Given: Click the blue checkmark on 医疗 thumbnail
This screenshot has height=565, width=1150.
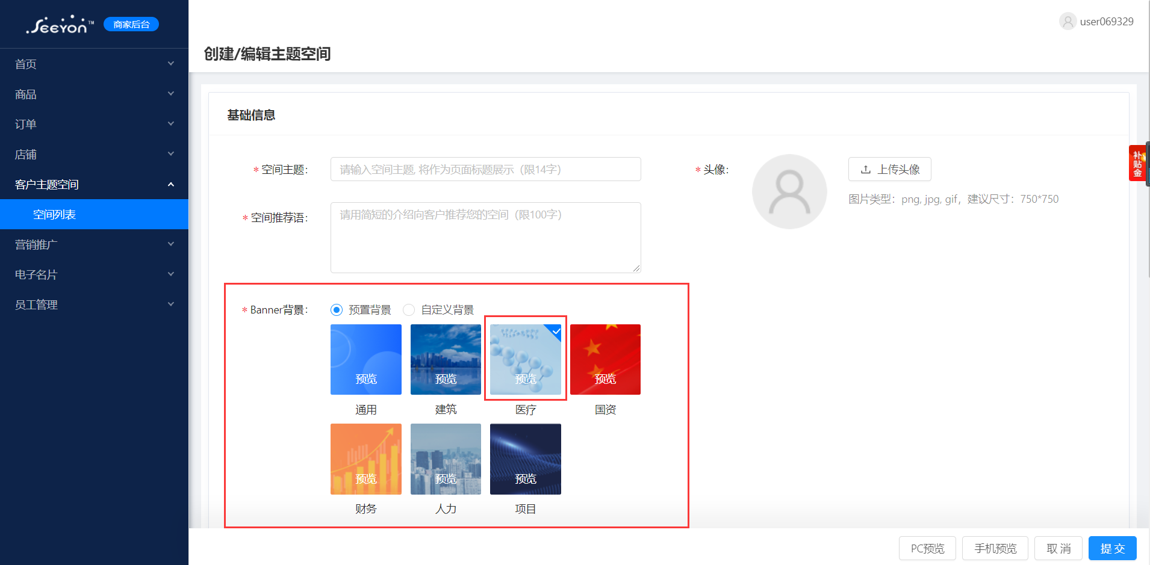Looking at the screenshot, I should coord(556,331).
